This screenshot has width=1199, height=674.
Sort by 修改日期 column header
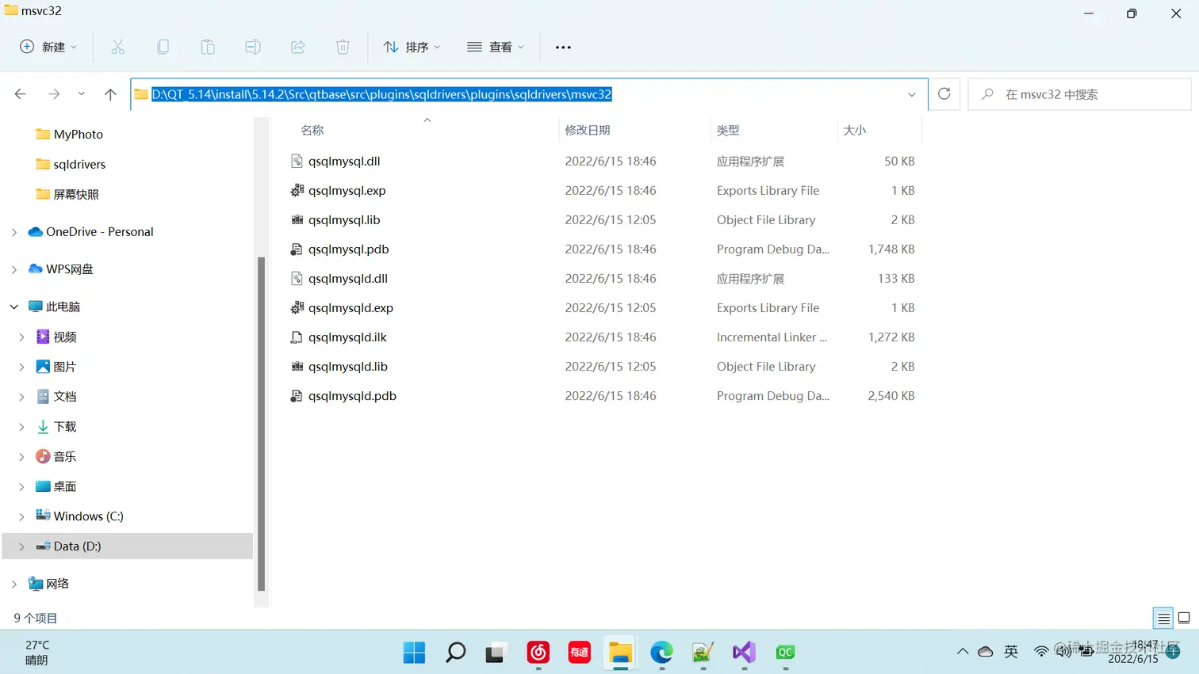pos(588,130)
